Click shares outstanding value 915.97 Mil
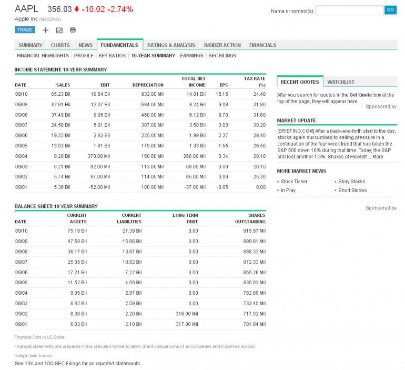This screenshot has width=405, height=370. 255,231
